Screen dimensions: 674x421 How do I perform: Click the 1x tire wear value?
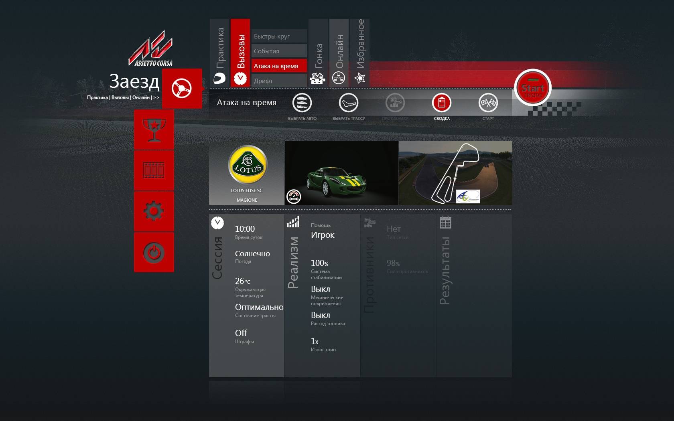pyautogui.click(x=315, y=341)
